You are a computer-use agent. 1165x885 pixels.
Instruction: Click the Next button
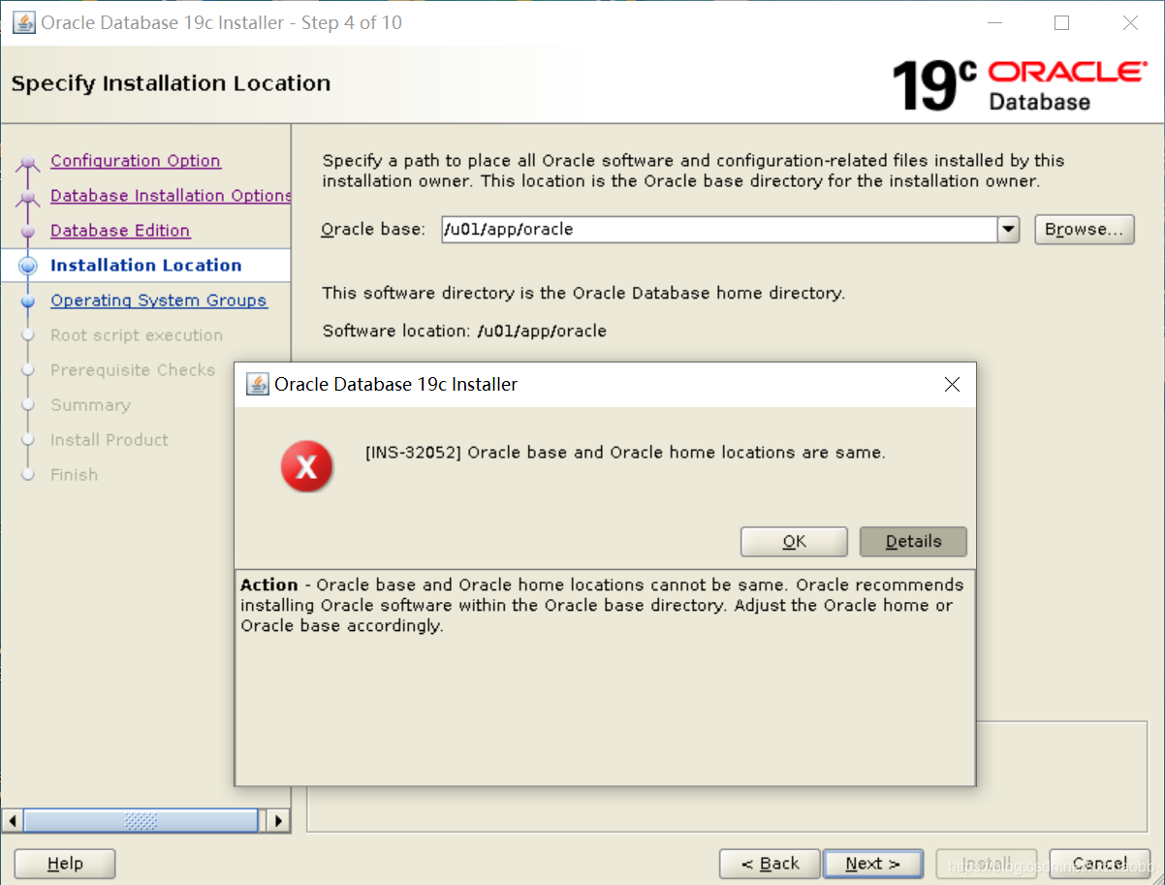pos(872,863)
